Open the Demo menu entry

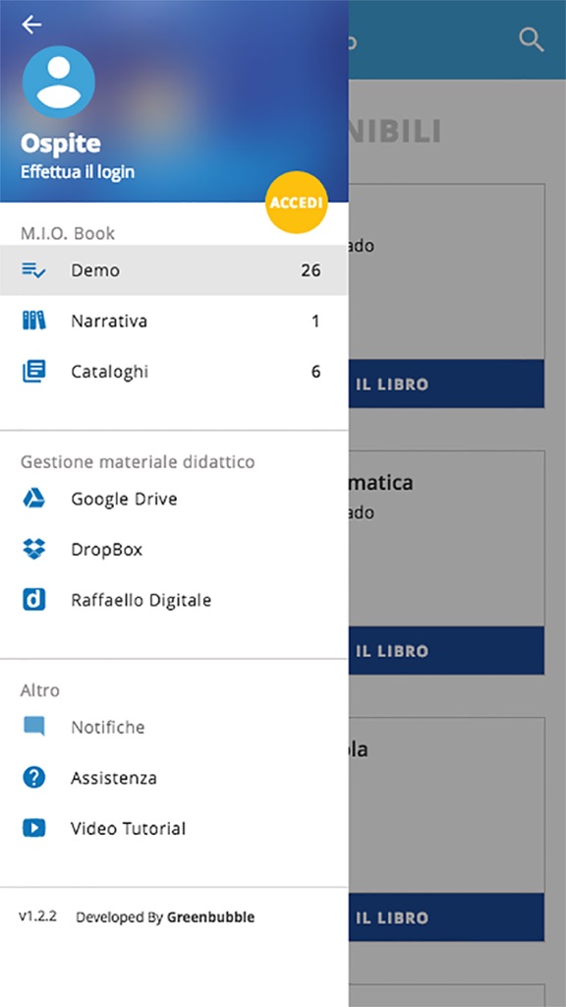tap(174, 270)
